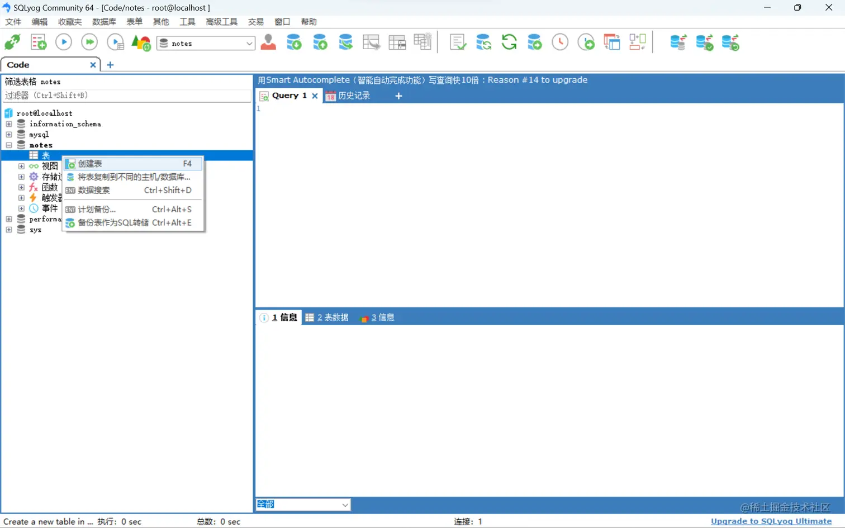Click database with down arrow import icon
This screenshot has height=528, width=845.
[294, 42]
